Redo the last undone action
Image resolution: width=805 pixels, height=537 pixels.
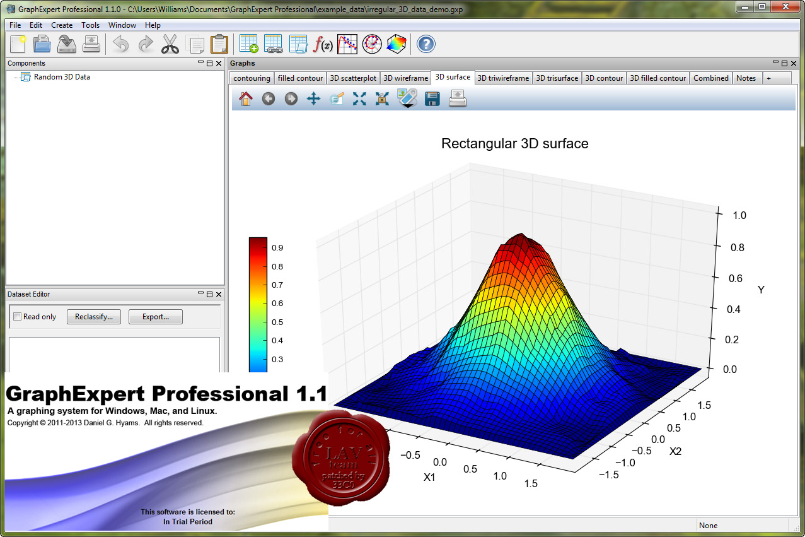tap(146, 44)
